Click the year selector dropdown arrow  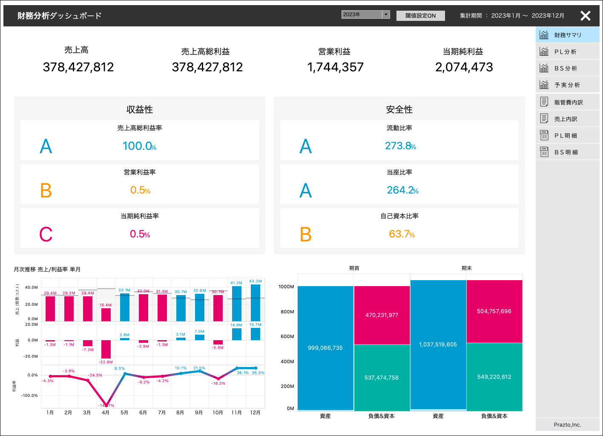click(x=385, y=14)
